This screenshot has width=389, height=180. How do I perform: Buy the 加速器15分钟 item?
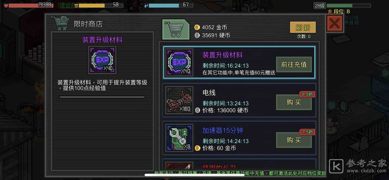(x=294, y=140)
